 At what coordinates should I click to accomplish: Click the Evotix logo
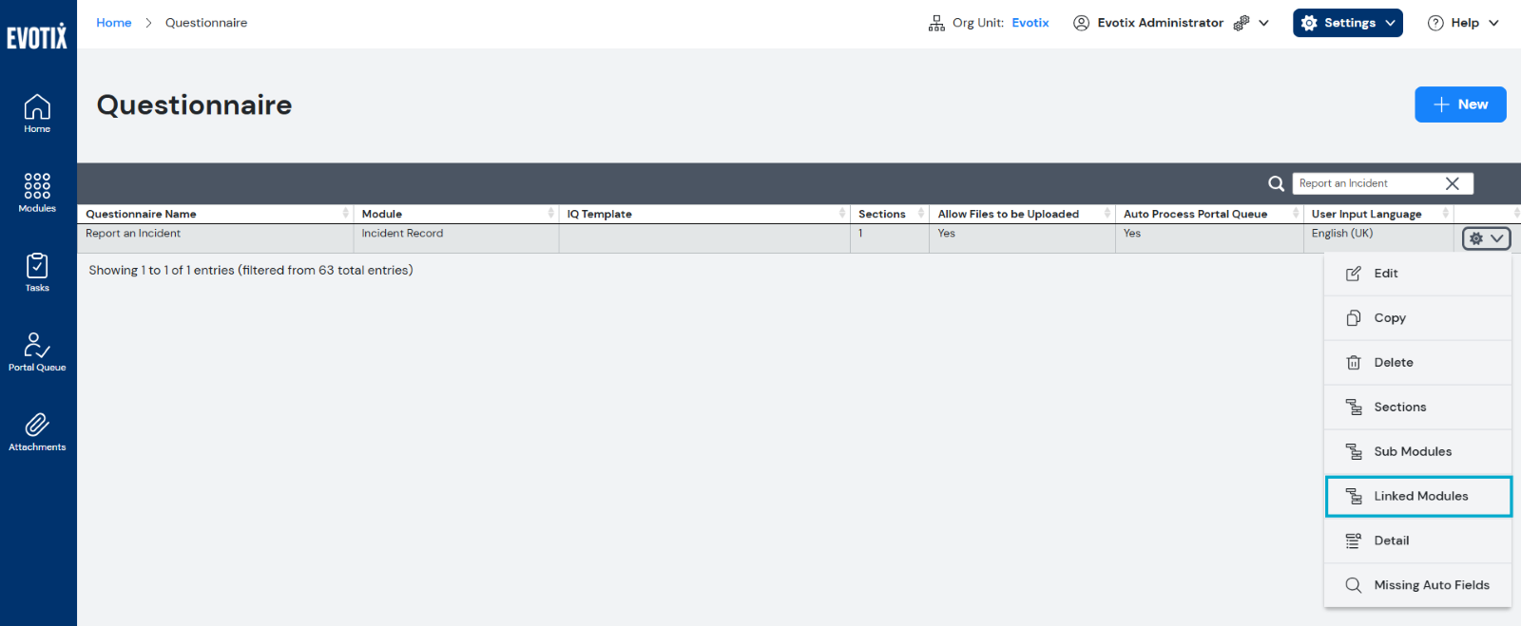(x=37, y=36)
